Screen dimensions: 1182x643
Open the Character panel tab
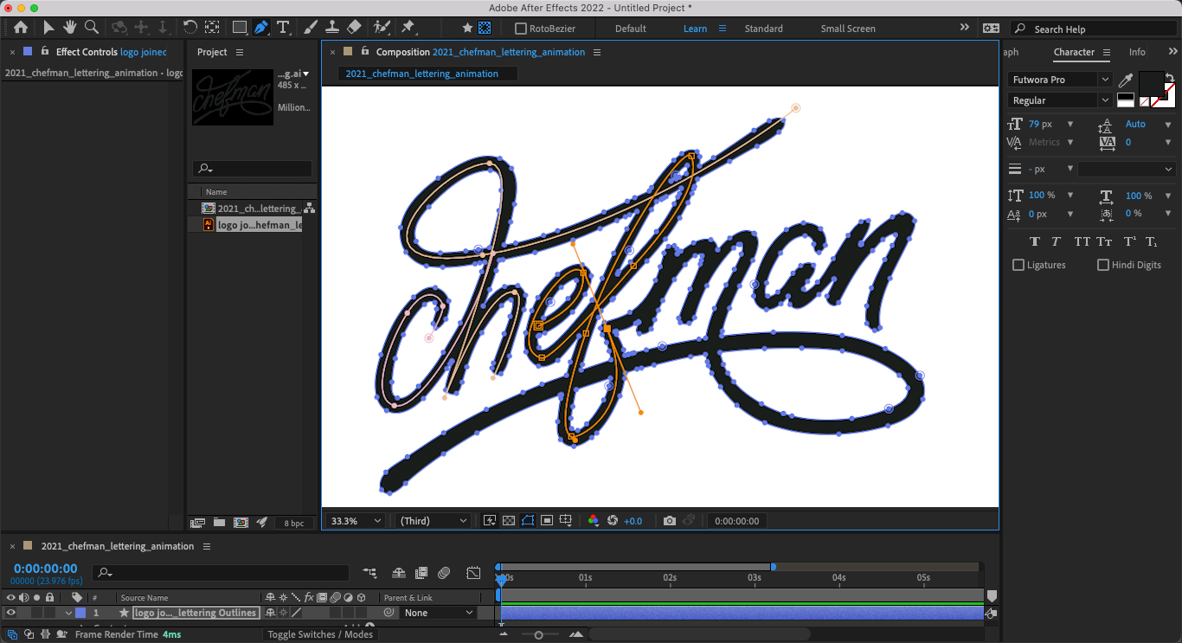(1074, 52)
